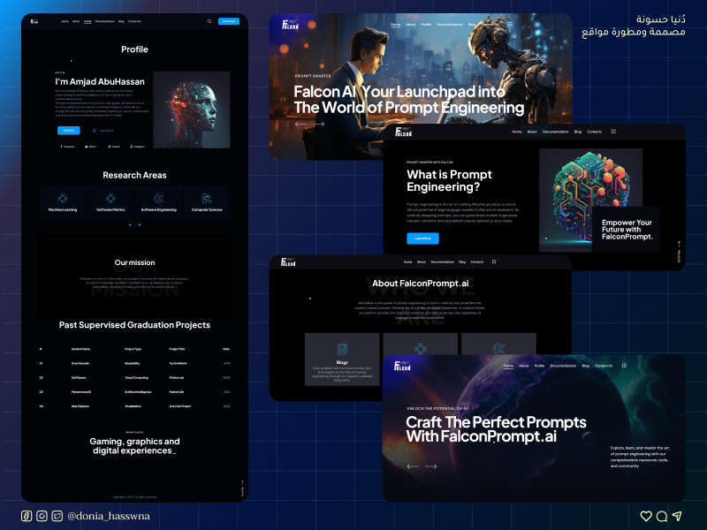Open grid menu icon in Prompt Engineering navbar

(x=613, y=132)
